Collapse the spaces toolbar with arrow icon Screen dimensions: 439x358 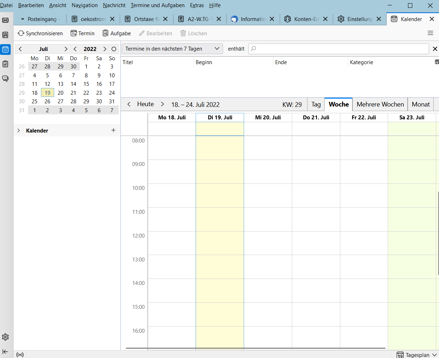pyautogui.click(x=5, y=352)
